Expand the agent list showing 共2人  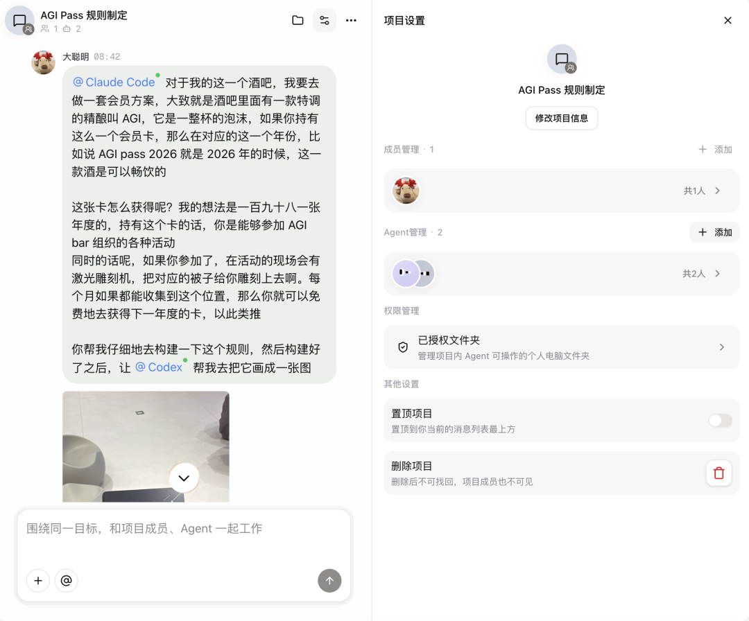701,274
